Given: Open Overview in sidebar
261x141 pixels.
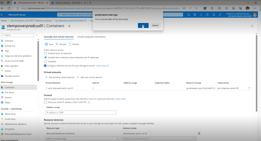Looking at the screenshot, I should coord(9,41).
